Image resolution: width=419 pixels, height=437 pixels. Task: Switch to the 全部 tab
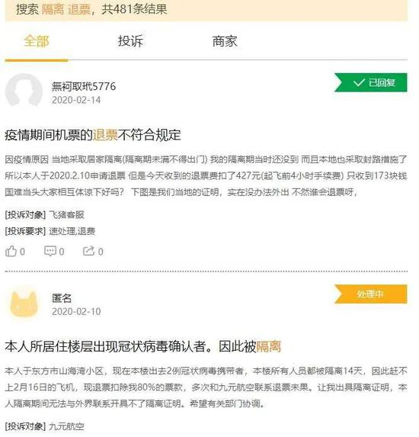[x=37, y=41]
